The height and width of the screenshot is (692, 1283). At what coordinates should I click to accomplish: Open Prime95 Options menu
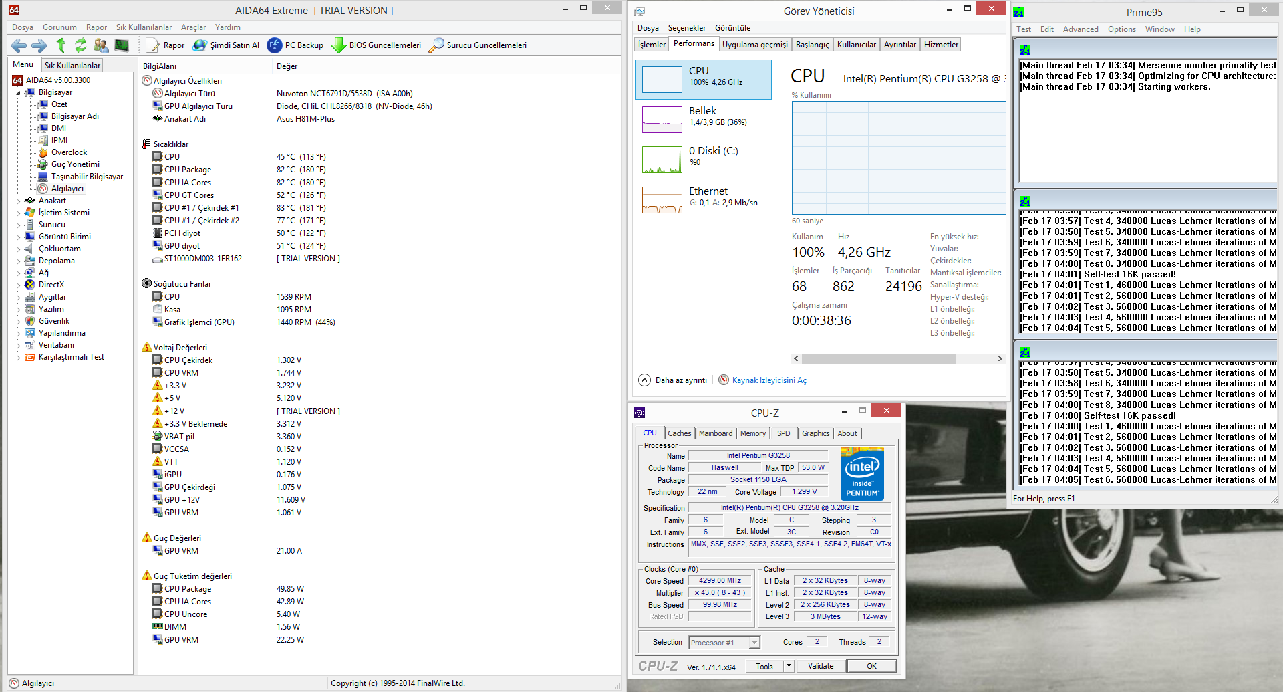coord(1121,29)
